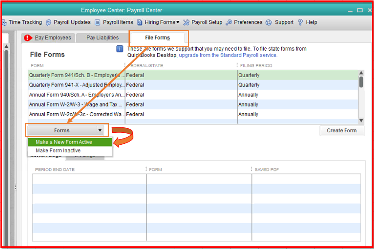Click the Hiring Forms document icon

click(140, 22)
